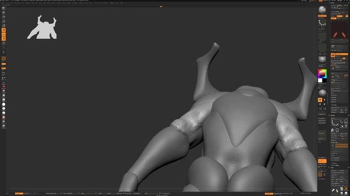Click the orange button on lower right shelf
The image size is (350, 196).
coord(322,161)
